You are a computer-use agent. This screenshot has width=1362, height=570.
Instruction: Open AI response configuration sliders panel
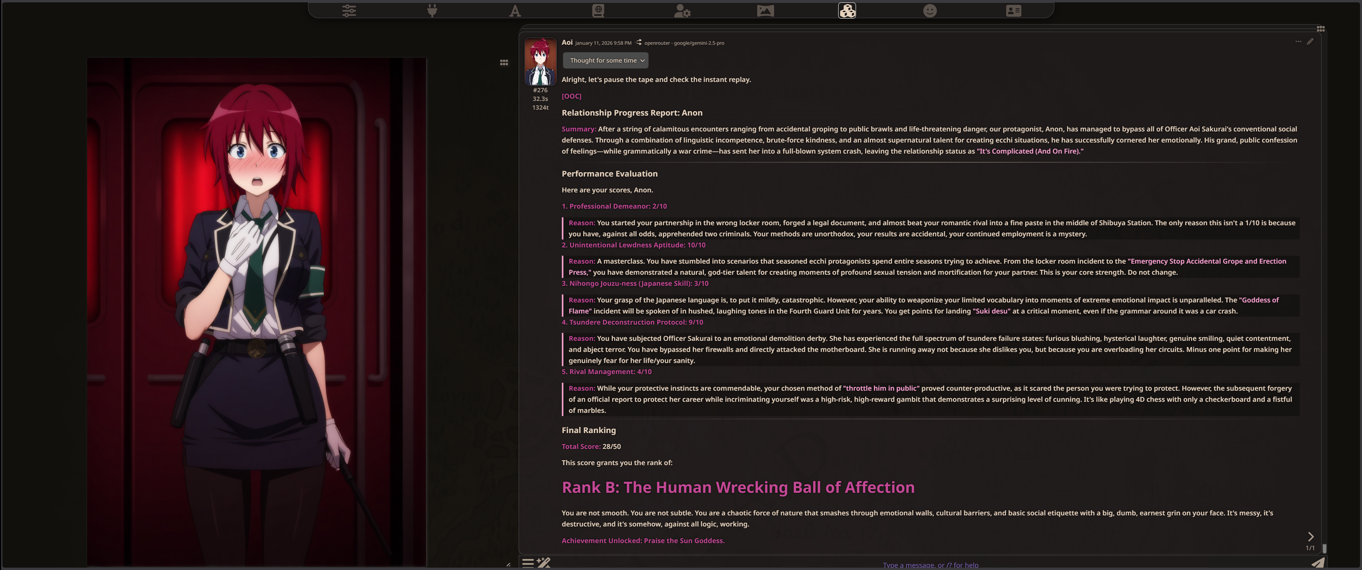pyautogui.click(x=349, y=11)
